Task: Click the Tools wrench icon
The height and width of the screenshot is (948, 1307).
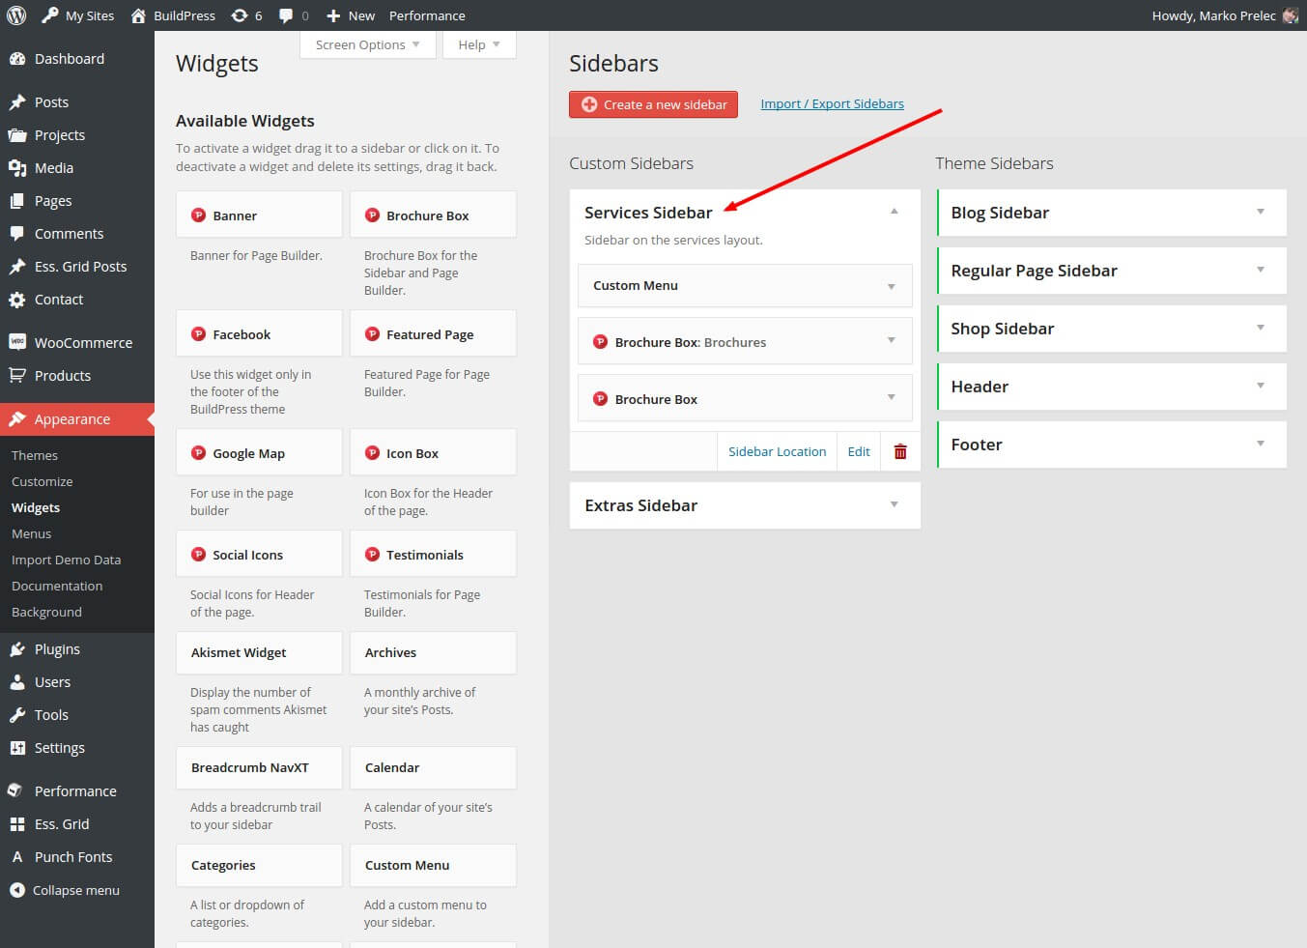Action: coord(16,715)
